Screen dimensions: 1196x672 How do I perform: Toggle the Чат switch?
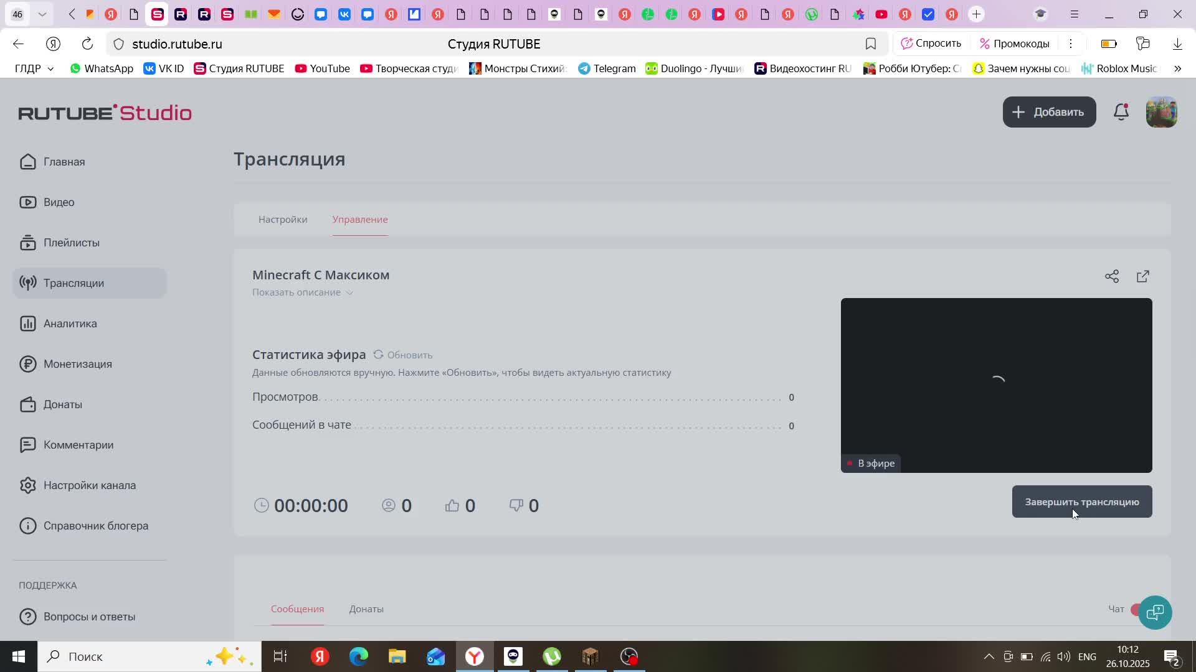point(1136,609)
